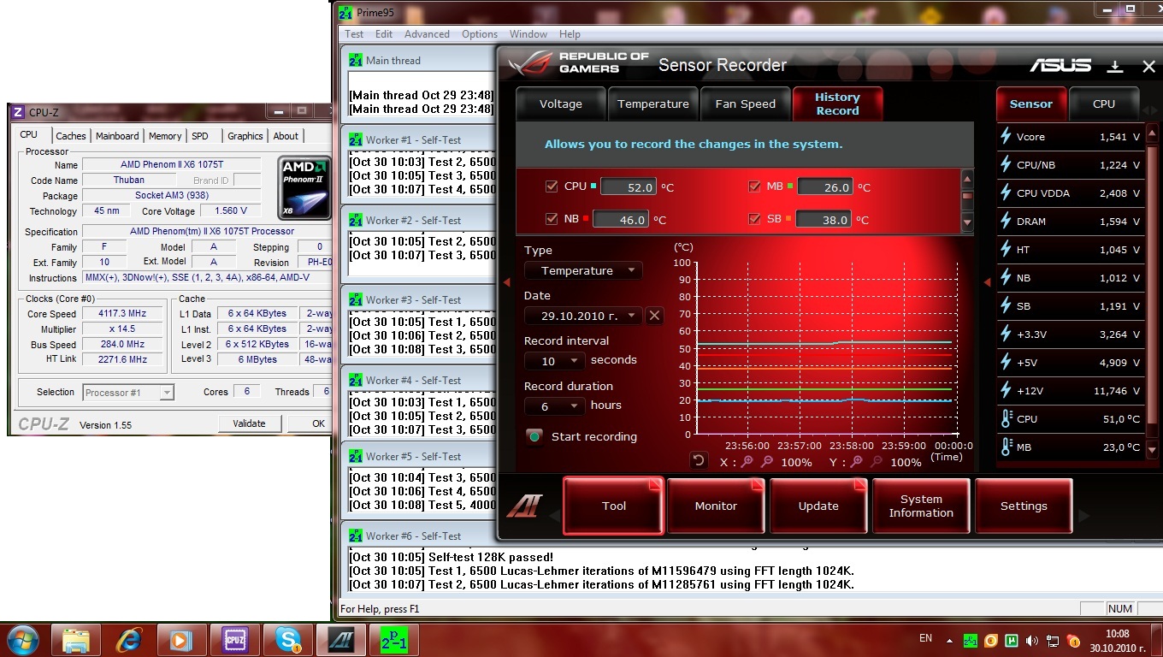The image size is (1163, 657).
Task: Show hidden system tray icons
Action: (x=949, y=640)
